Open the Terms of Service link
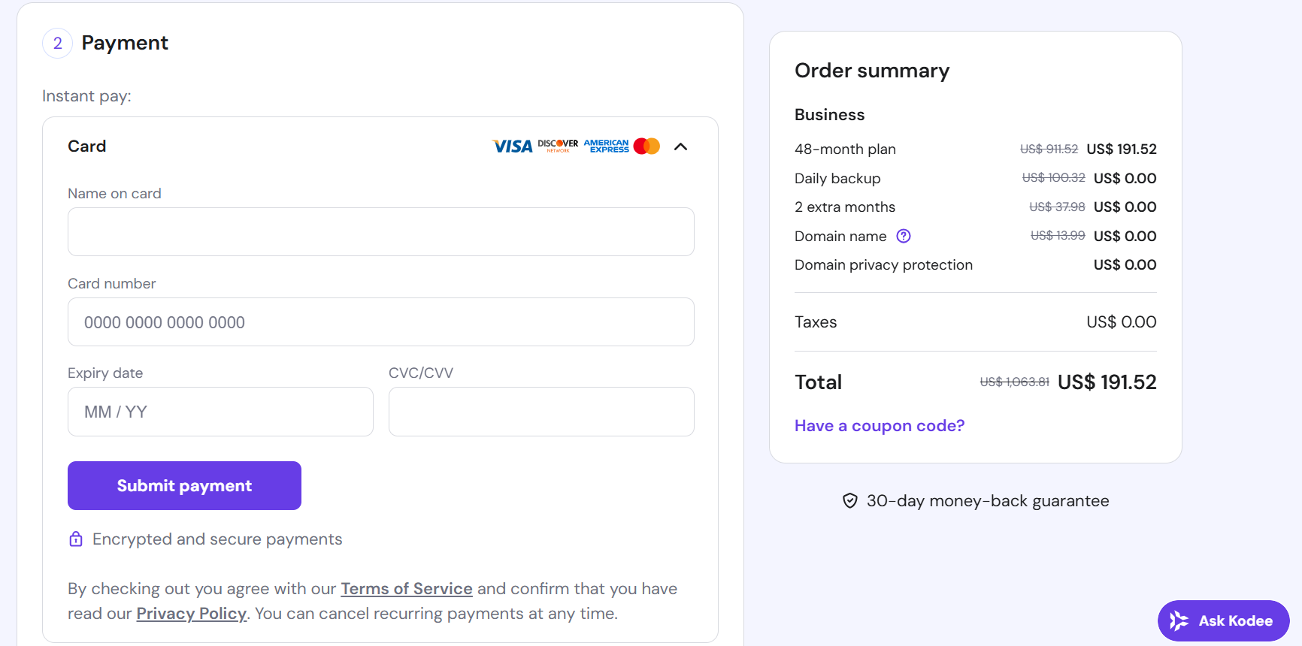1302x646 pixels. pyautogui.click(x=407, y=589)
